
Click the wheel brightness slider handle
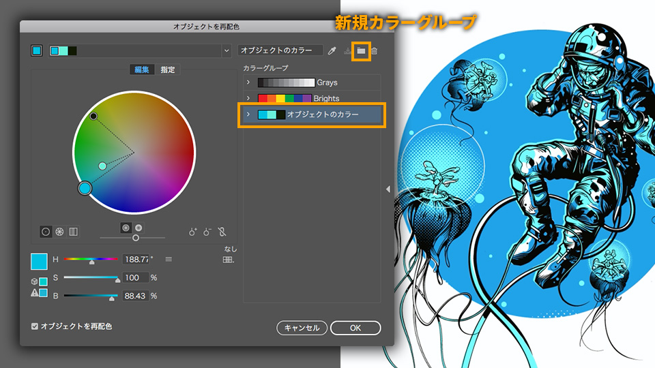point(136,238)
